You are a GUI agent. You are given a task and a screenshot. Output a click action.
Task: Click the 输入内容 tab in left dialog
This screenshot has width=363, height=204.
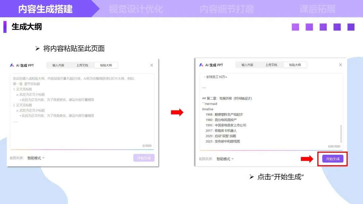[x=58, y=65]
